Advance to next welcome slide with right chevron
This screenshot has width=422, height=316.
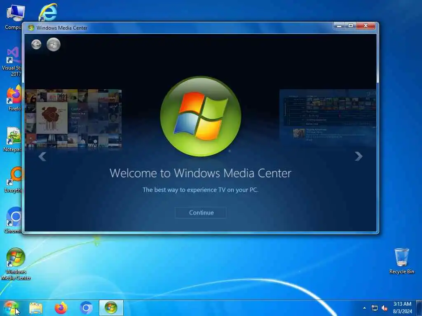pos(359,156)
